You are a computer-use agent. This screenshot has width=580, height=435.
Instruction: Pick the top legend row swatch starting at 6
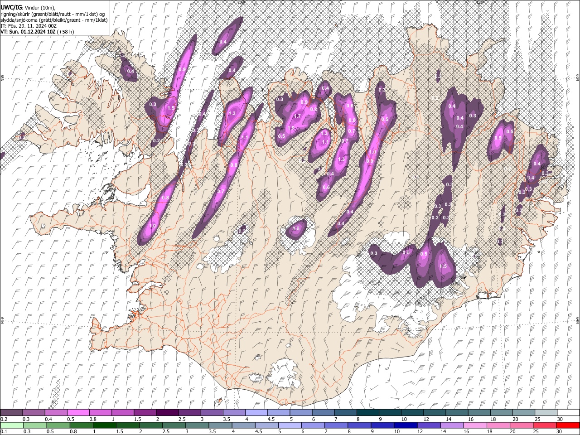323,412
